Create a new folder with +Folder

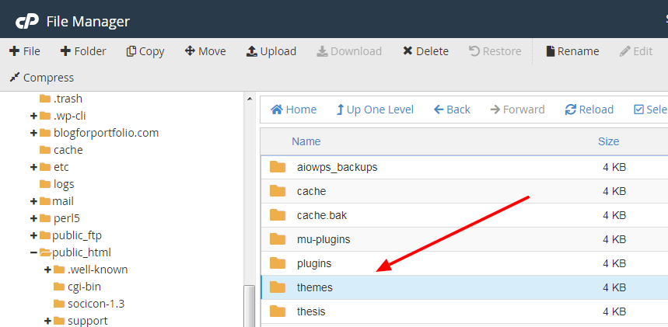tap(83, 51)
